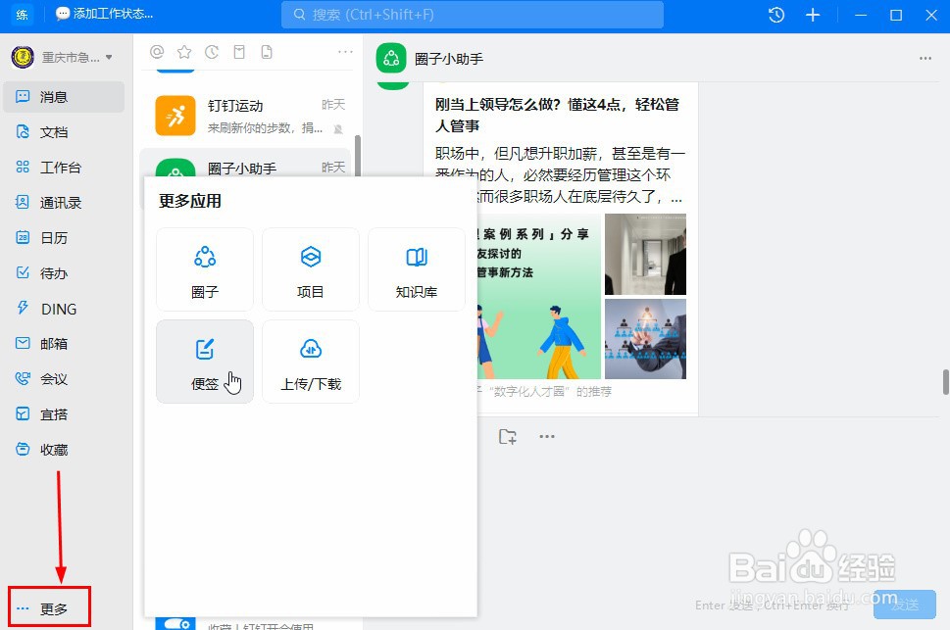Click the organization avatar logo

[x=23, y=57]
